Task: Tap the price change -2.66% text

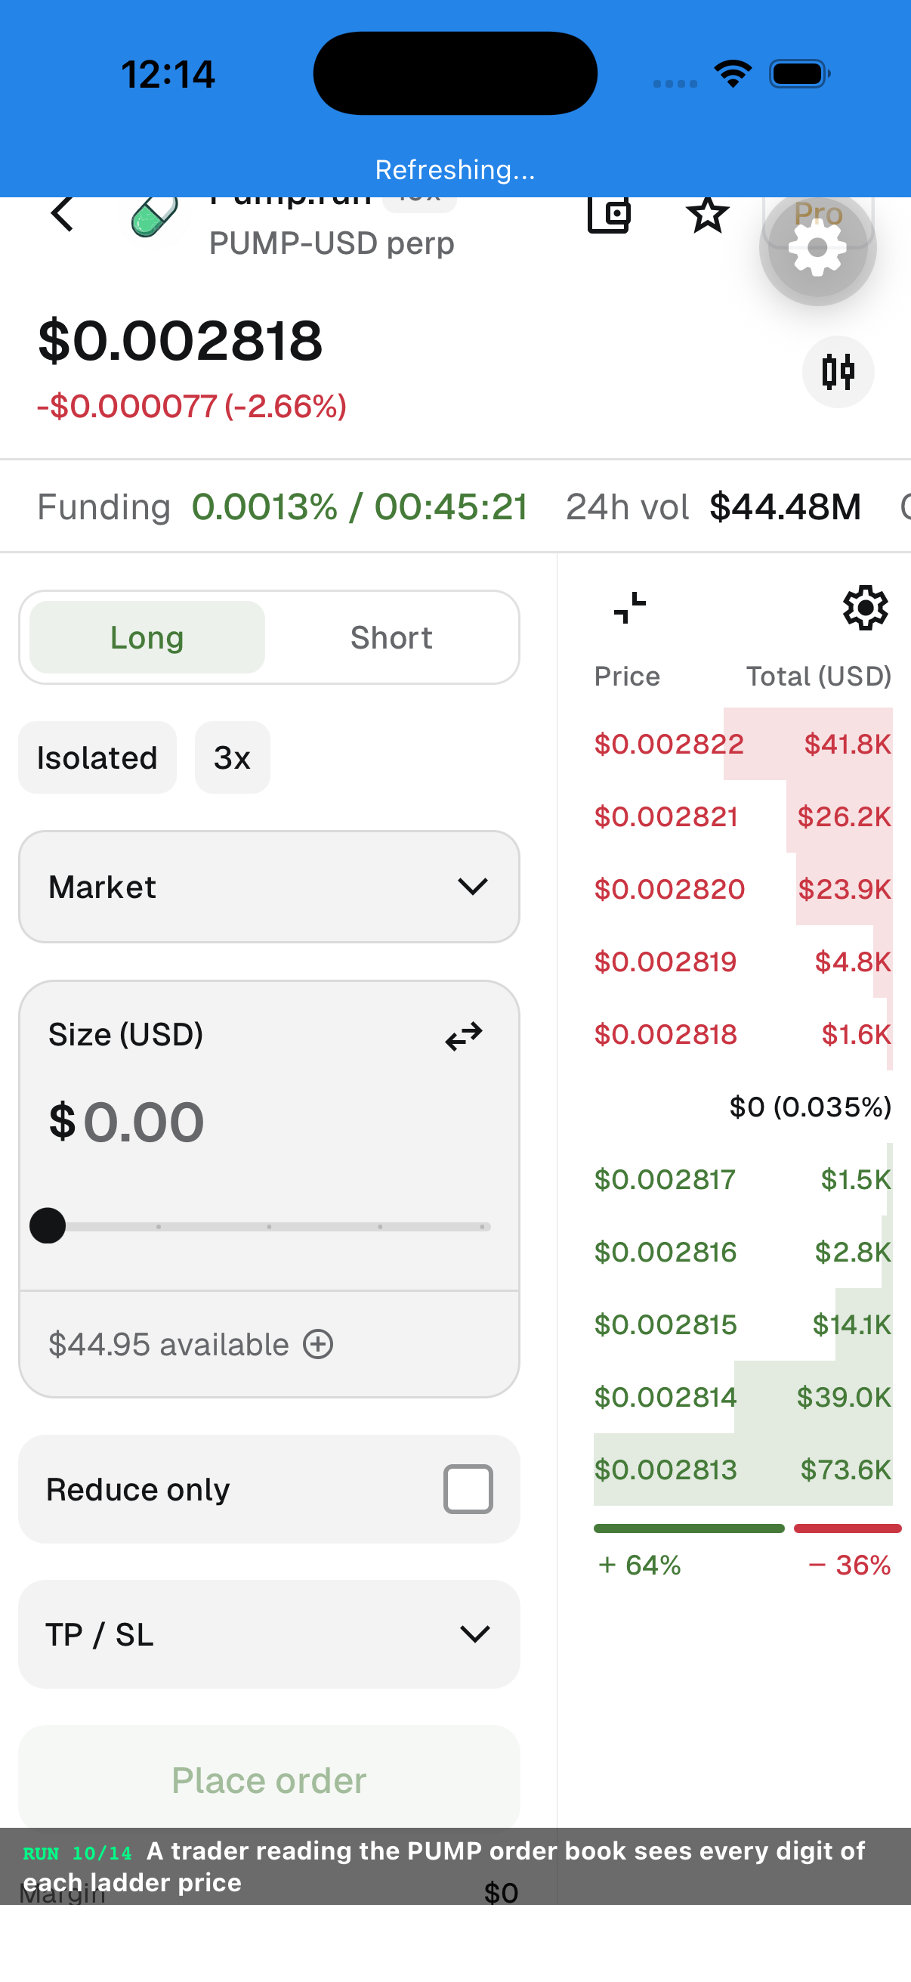Action: tap(286, 406)
